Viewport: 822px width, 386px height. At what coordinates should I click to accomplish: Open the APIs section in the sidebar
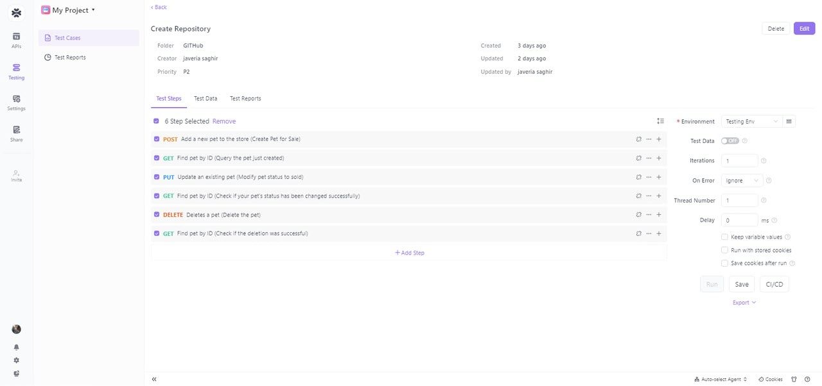click(x=16, y=40)
